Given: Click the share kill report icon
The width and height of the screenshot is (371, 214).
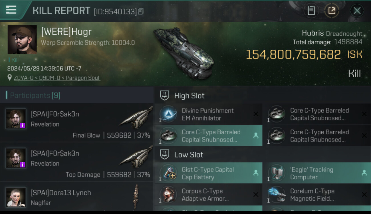Looking at the screenshot, I should [332, 11].
